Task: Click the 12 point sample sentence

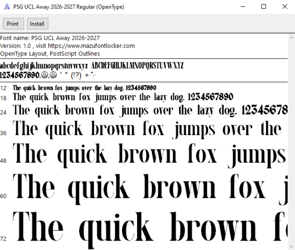Action: tap(85, 88)
